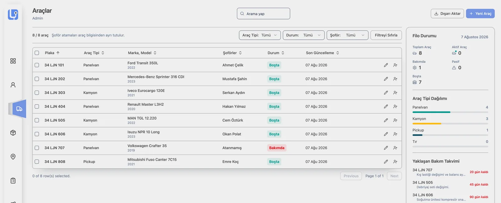Toggle the select-all header checkbox
Viewport: 501px width, 203px height.
pyautogui.click(x=37, y=53)
